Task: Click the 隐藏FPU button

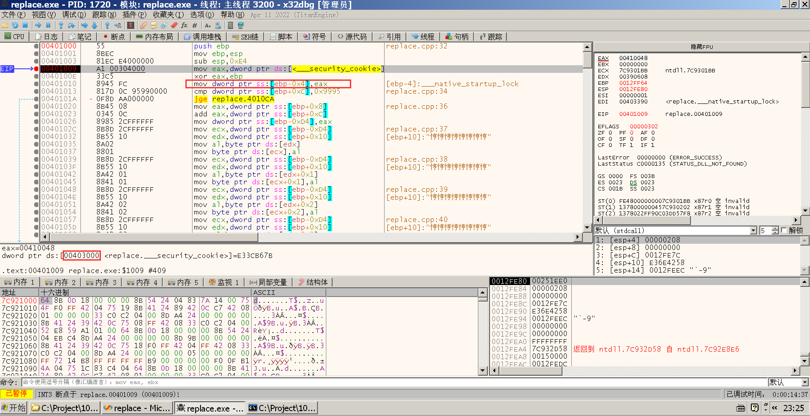Action: pyautogui.click(x=702, y=47)
